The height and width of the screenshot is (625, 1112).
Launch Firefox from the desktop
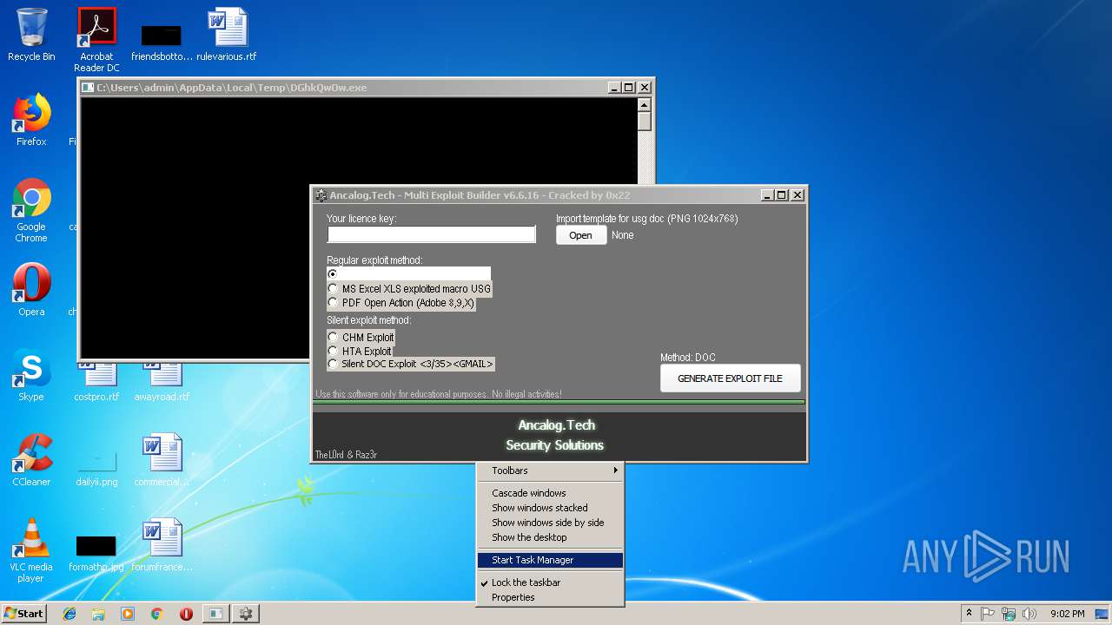tap(31, 120)
